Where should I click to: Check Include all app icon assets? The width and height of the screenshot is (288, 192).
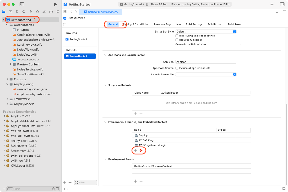[177, 68]
